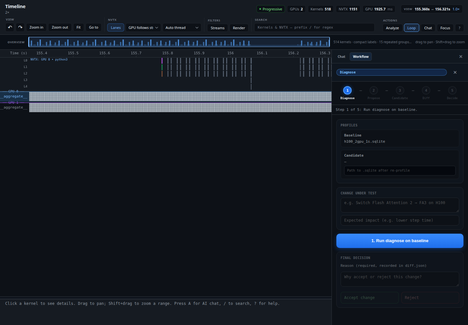The width and height of the screenshot is (468, 325).
Task: Click the Reject button
Action: click(x=430, y=298)
